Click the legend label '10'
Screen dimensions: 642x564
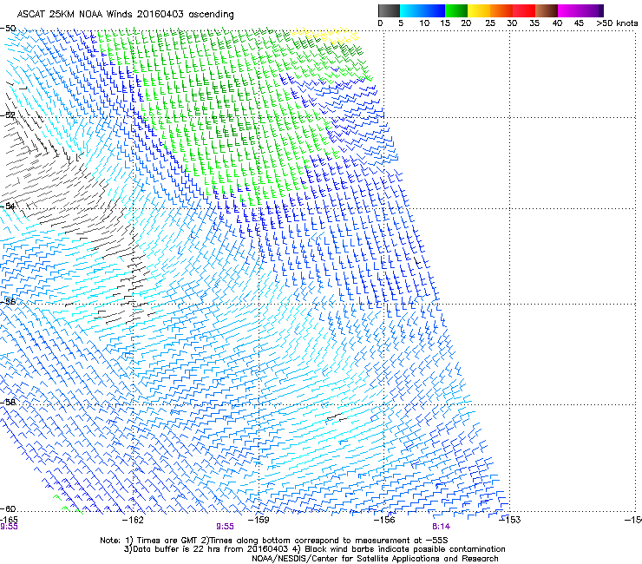tap(424, 23)
